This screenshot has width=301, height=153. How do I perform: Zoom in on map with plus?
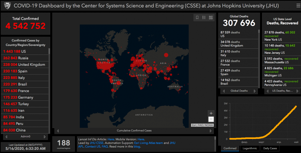point(211,113)
